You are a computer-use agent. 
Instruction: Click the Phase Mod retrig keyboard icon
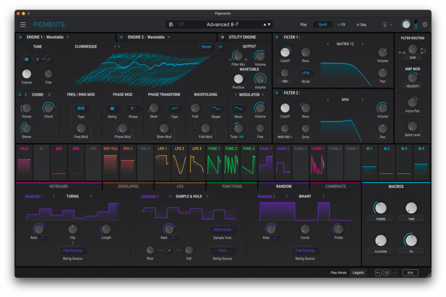[112, 108]
